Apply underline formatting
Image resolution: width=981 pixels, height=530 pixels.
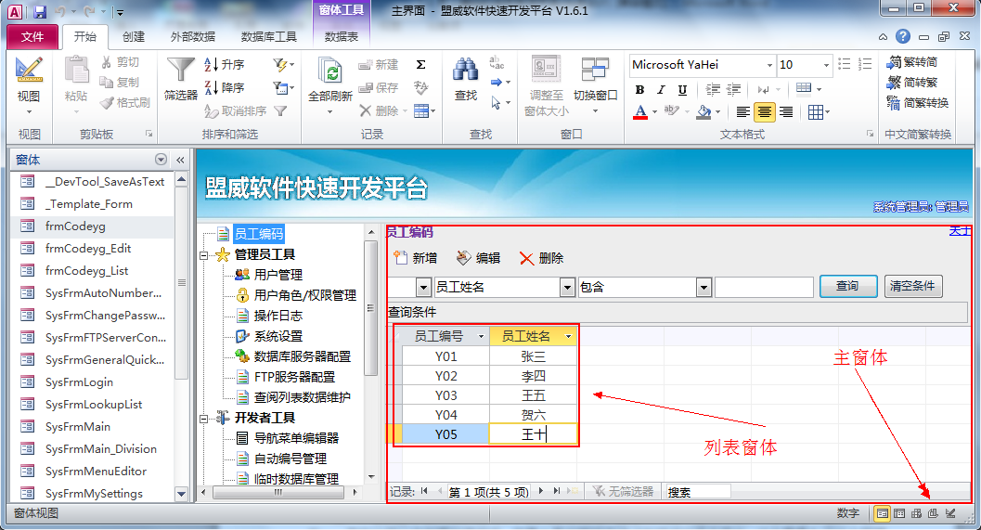pyautogui.click(x=682, y=89)
